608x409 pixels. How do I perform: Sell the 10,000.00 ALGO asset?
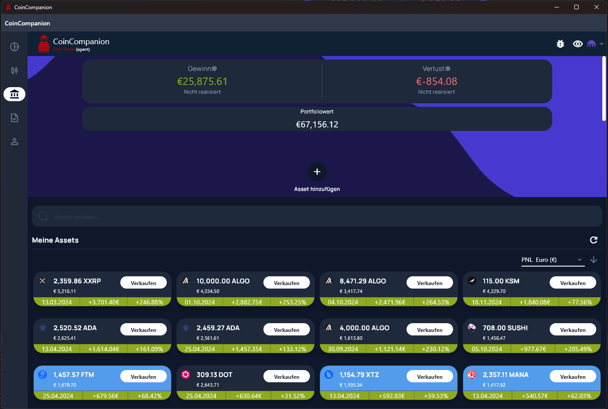[287, 283]
